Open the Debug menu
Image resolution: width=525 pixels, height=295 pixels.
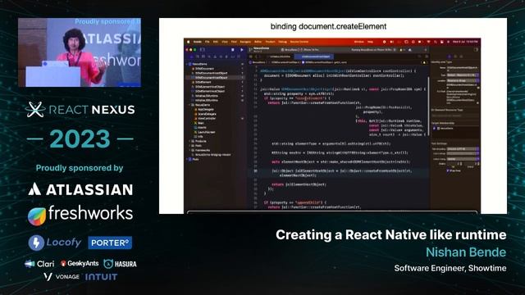pos(282,42)
